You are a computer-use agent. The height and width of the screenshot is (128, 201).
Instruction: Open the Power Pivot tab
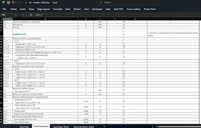(x=150, y=9)
